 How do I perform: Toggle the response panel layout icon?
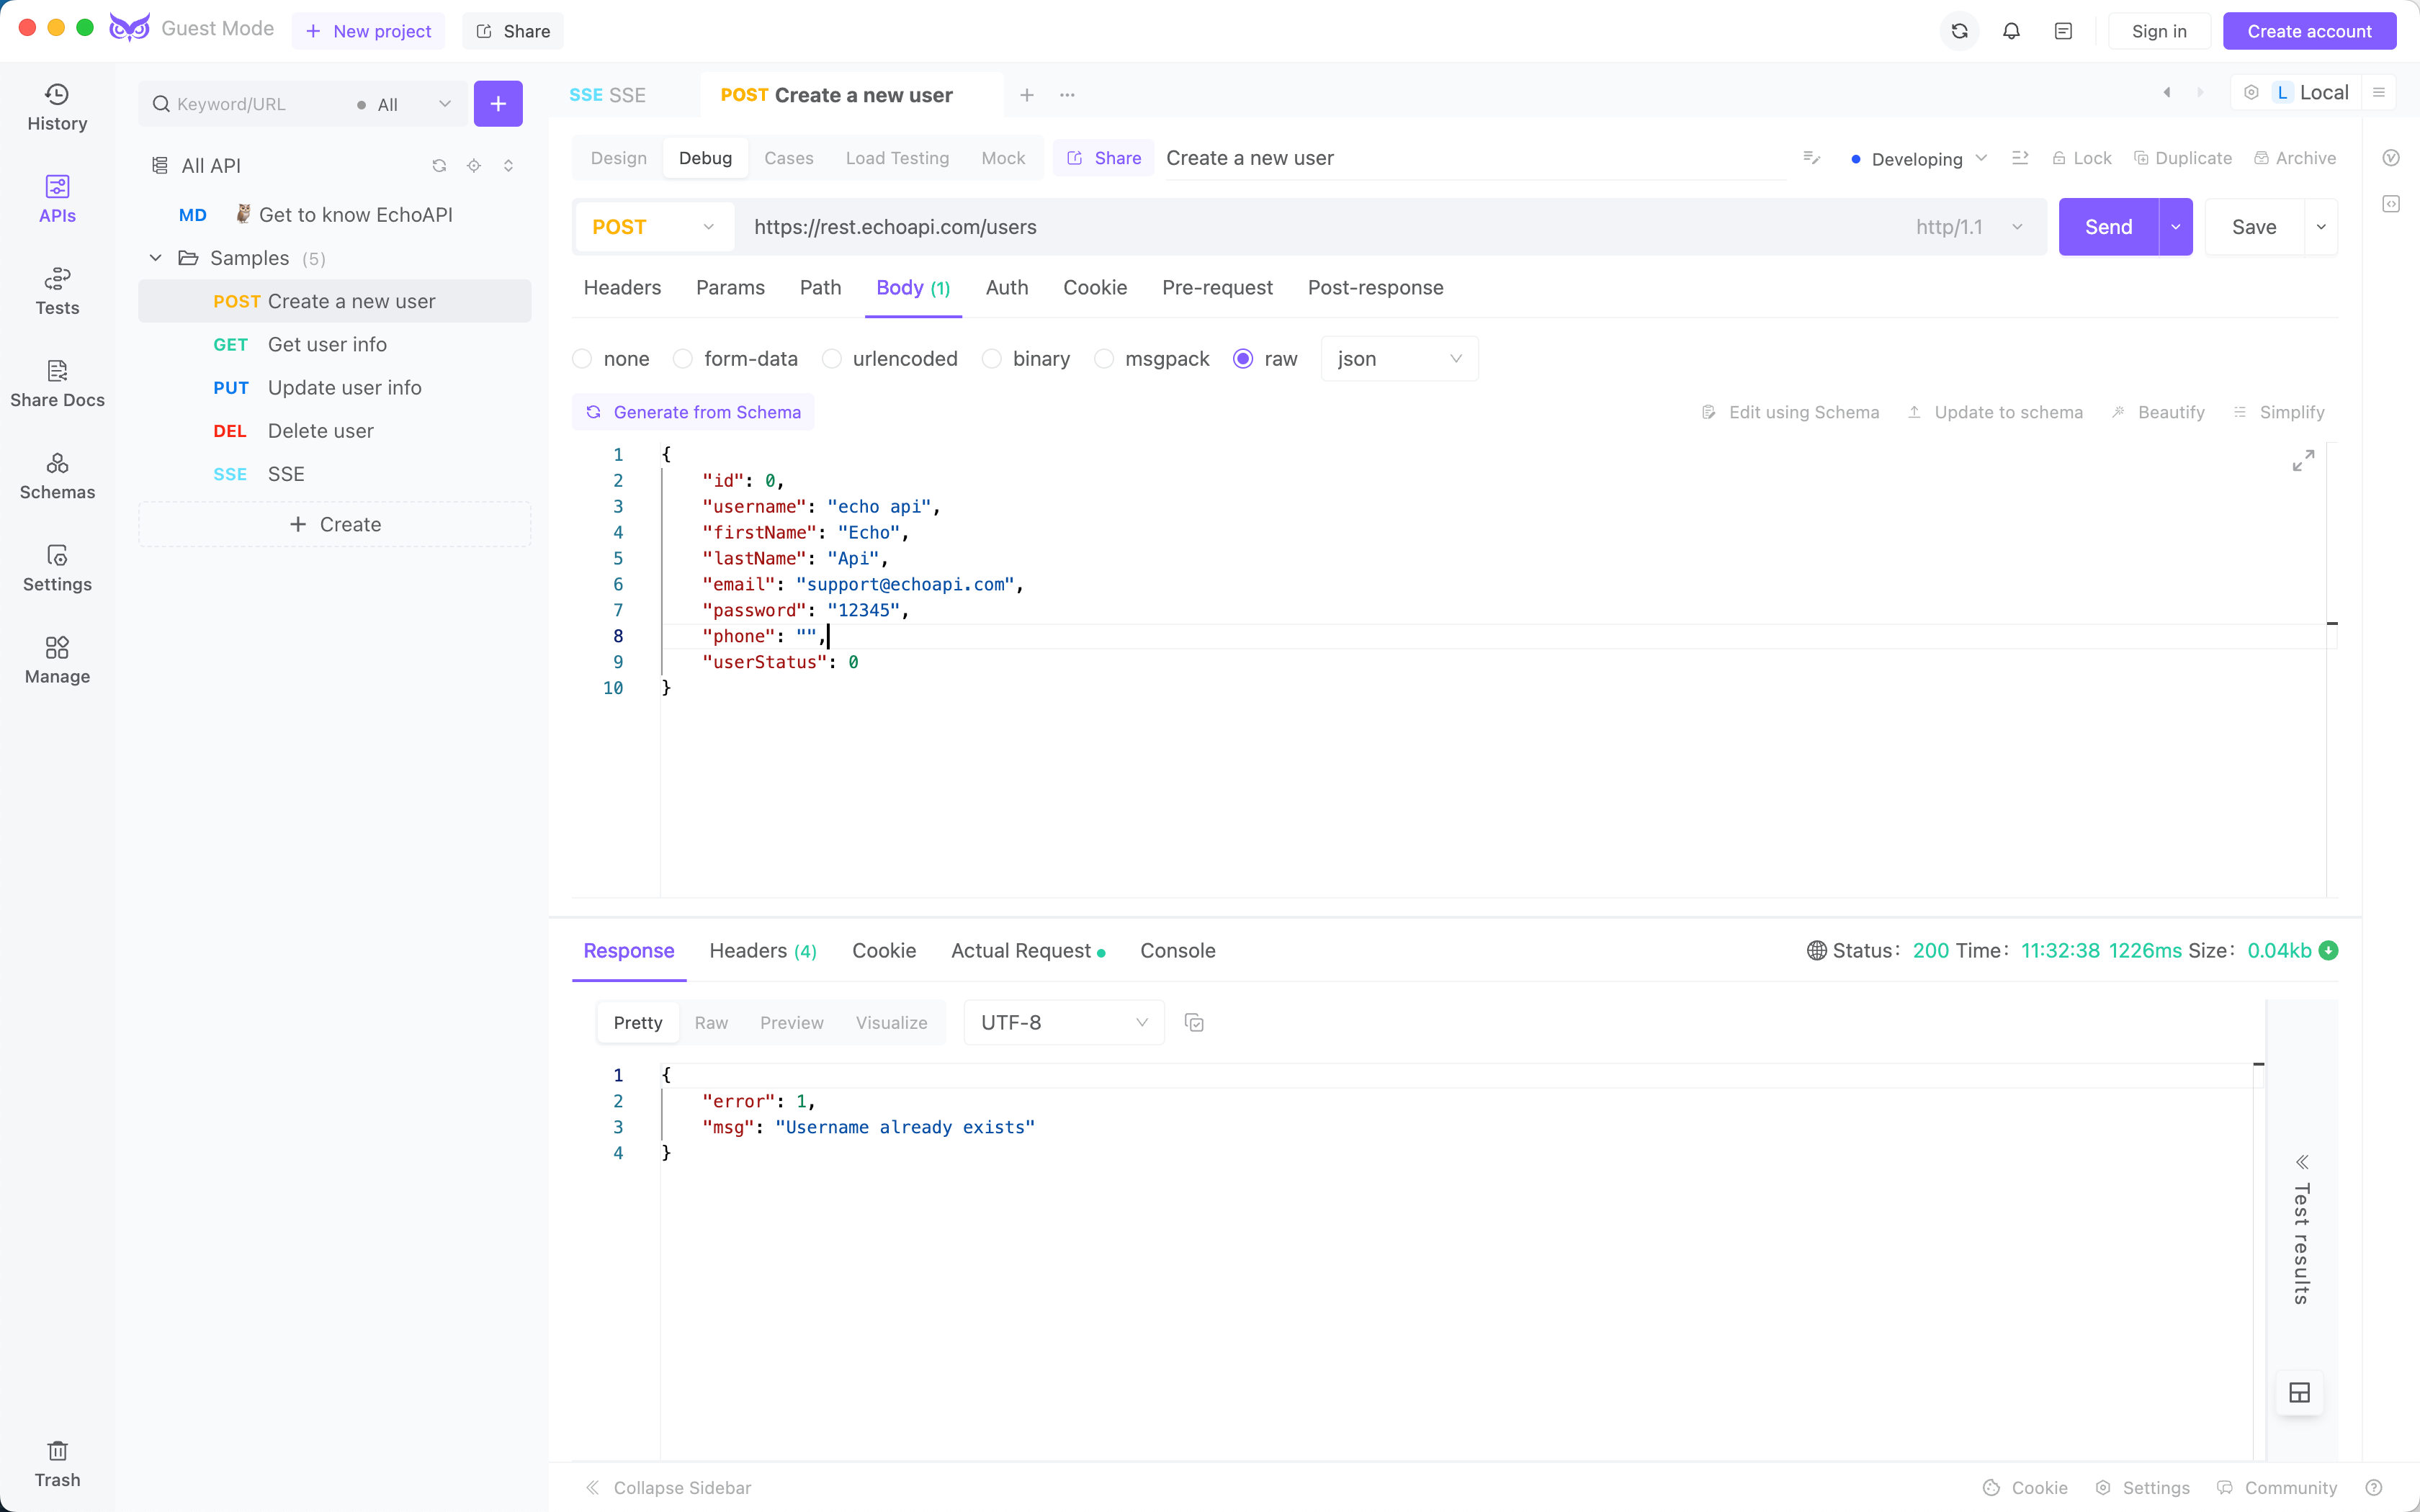[2299, 1393]
